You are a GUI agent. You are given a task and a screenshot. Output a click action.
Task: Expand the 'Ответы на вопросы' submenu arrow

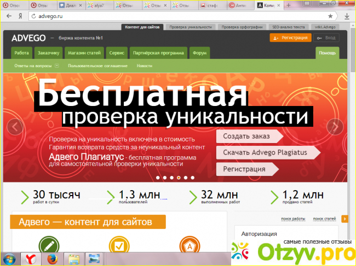[56, 66]
